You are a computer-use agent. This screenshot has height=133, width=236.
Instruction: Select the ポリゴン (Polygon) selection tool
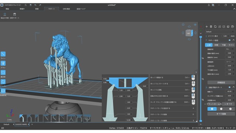[3, 82]
